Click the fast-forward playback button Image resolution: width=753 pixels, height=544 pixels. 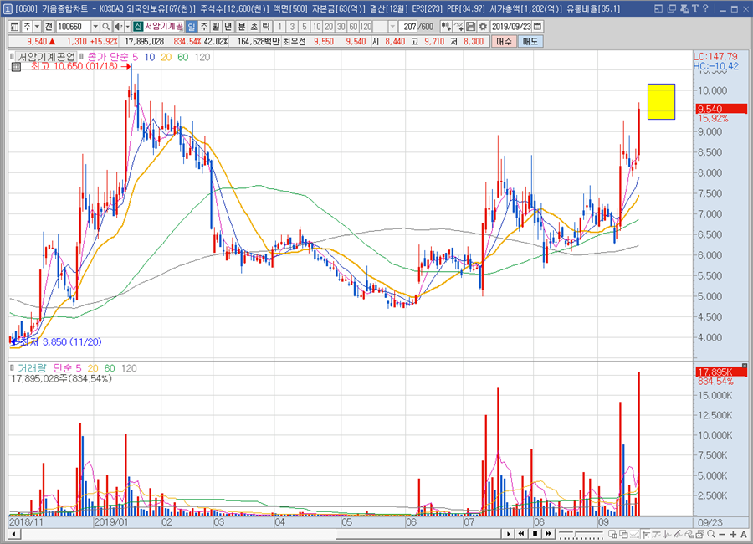pyautogui.click(x=548, y=533)
